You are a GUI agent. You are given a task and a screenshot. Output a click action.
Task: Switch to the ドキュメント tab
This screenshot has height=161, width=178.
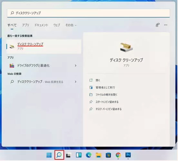coord(41,25)
